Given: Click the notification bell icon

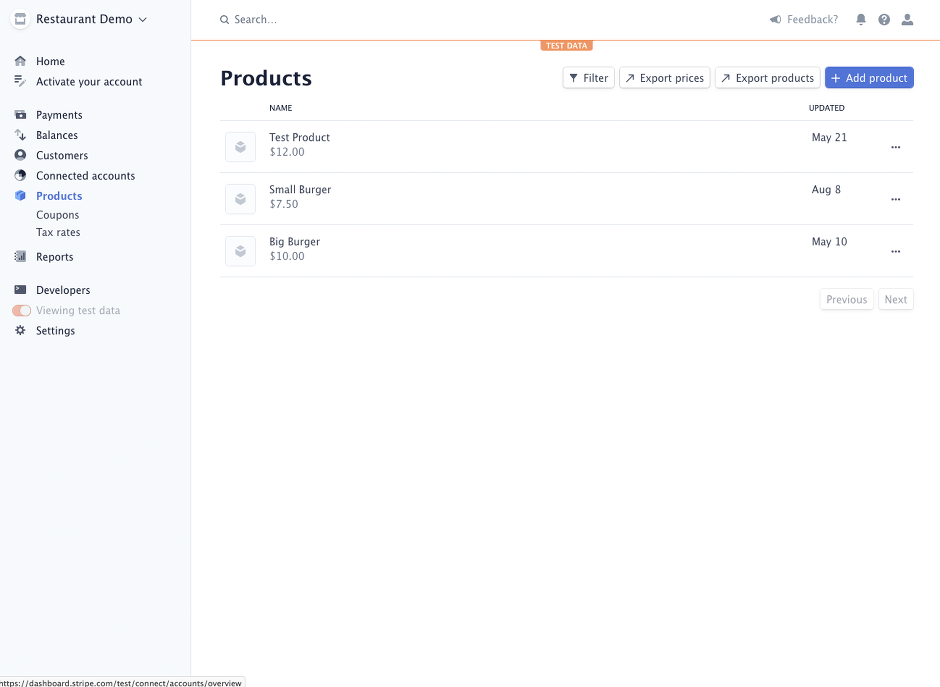Looking at the screenshot, I should 861,20.
